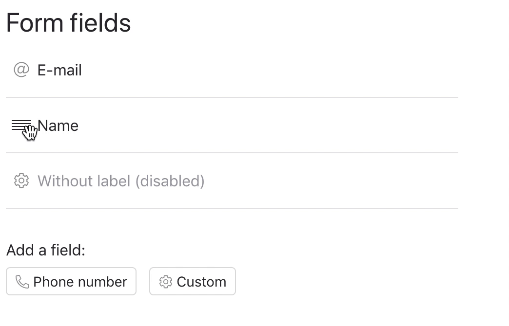Click the "(disabled)" text in third row
509x326 pixels.
[170, 181]
